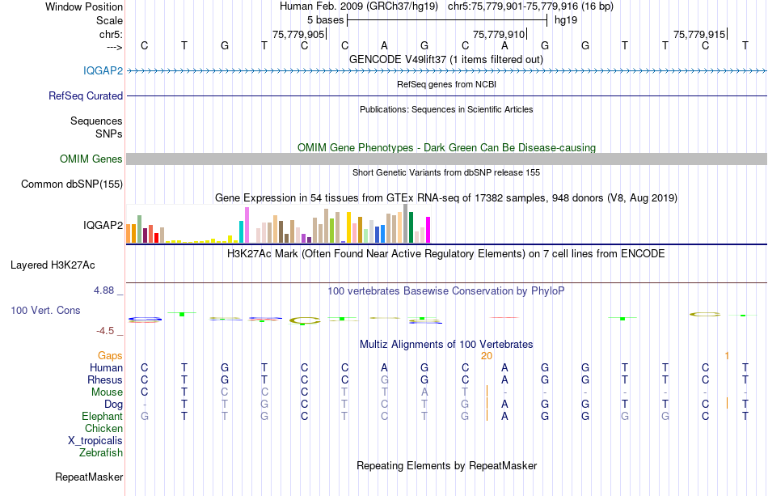Click the gap count 20 in Gaps row
Viewport: 768px width, 496px height.
487,356
